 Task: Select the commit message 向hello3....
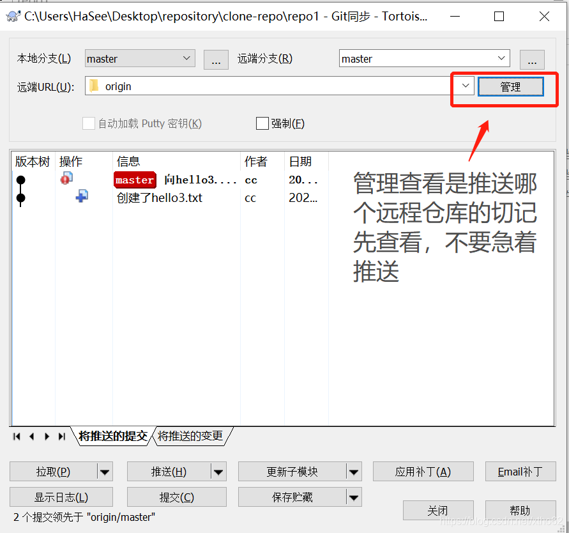coord(201,180)
